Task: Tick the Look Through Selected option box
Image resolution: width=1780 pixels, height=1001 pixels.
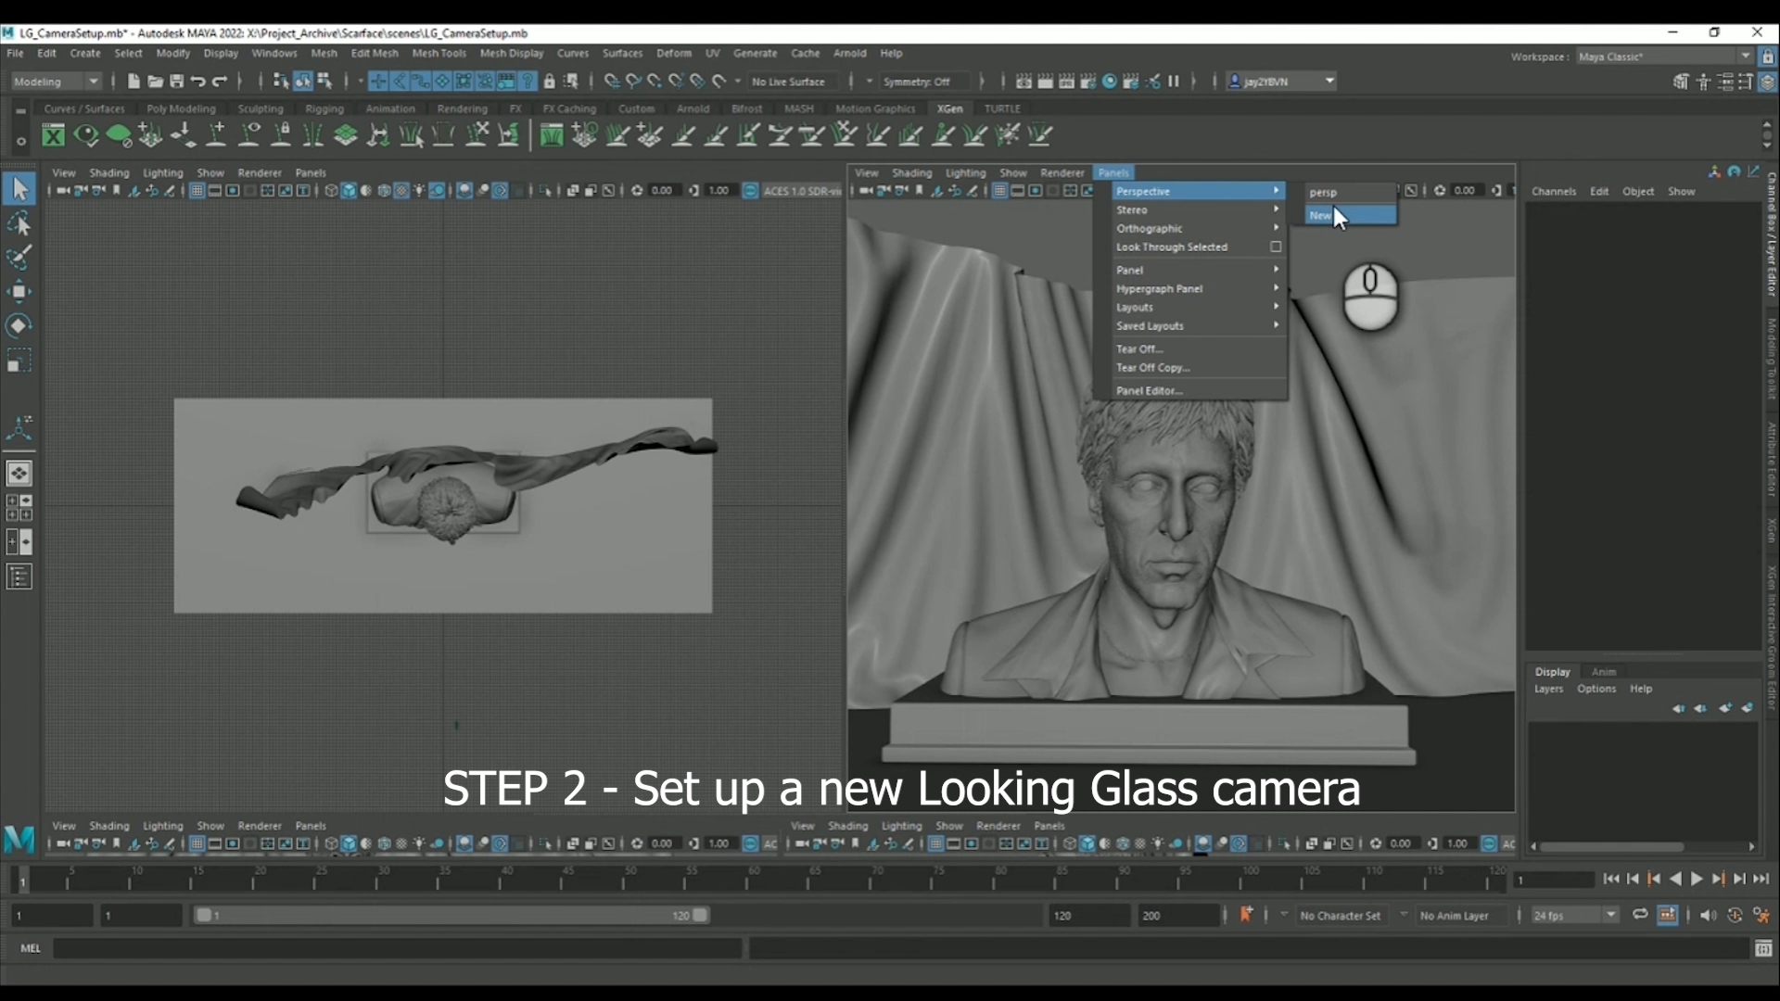Action: click(1276, 247)
